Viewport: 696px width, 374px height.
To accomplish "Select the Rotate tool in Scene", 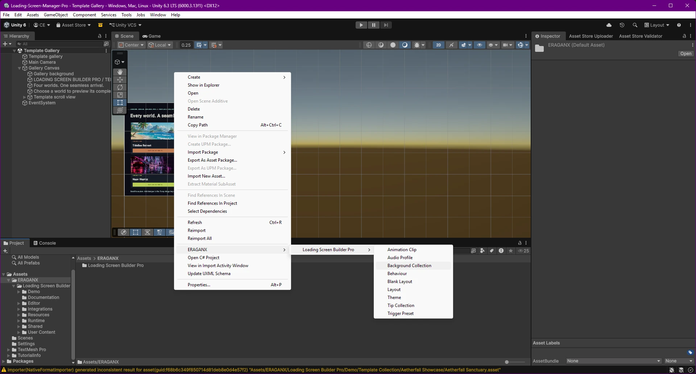I will tap(120, 87).
